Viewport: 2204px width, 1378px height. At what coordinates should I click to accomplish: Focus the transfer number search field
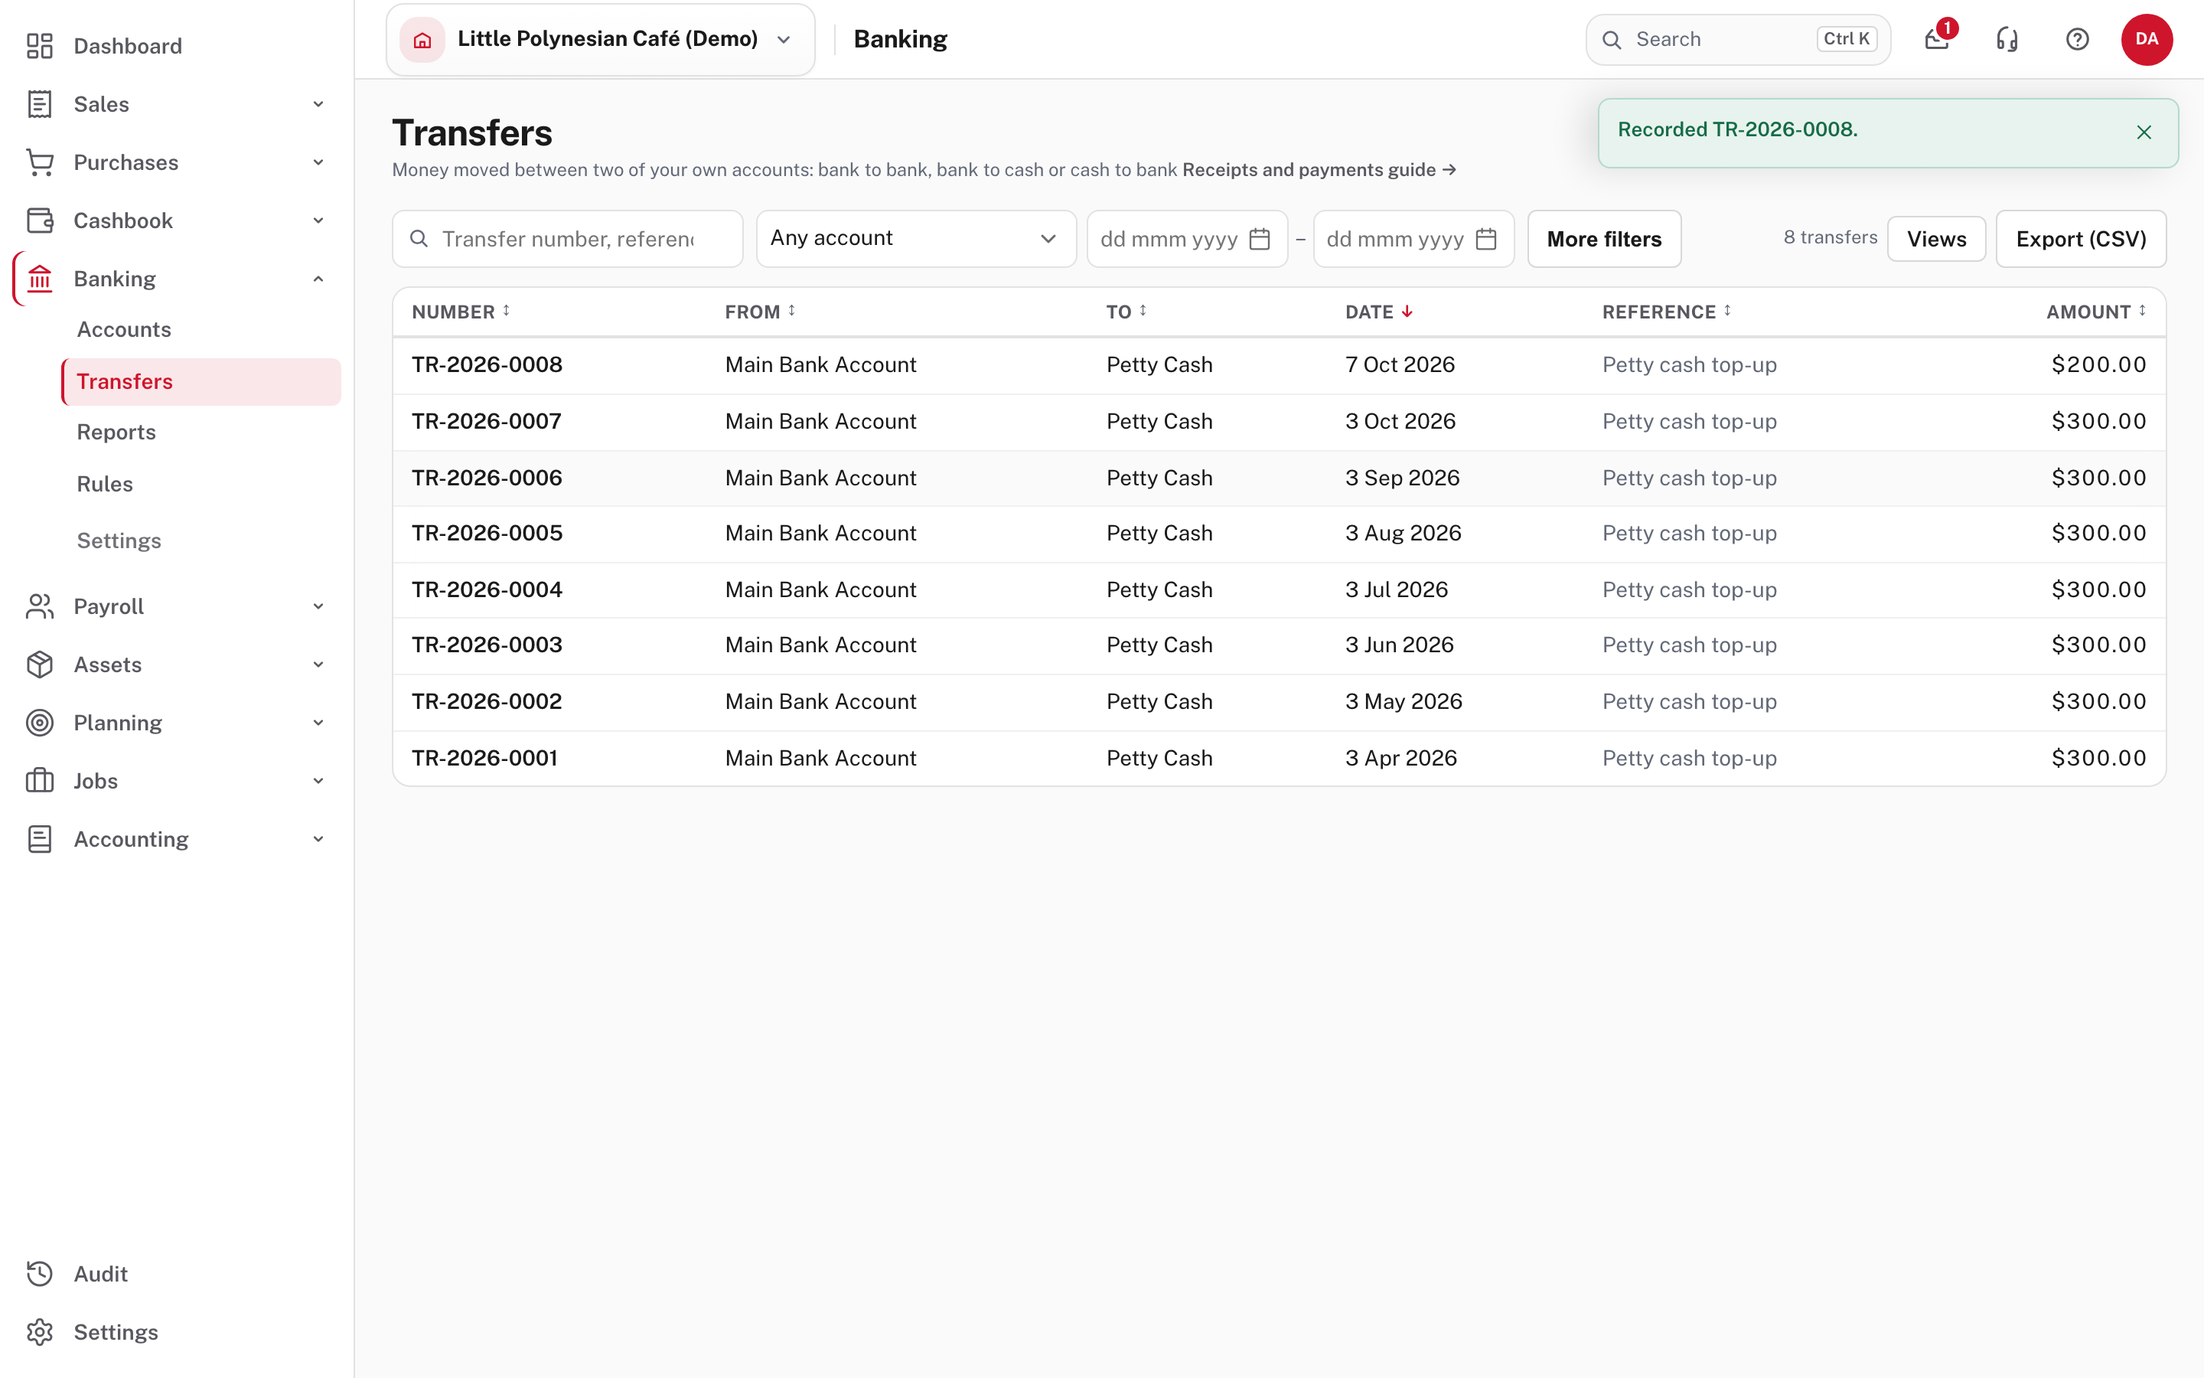click(x=567, y=239)
